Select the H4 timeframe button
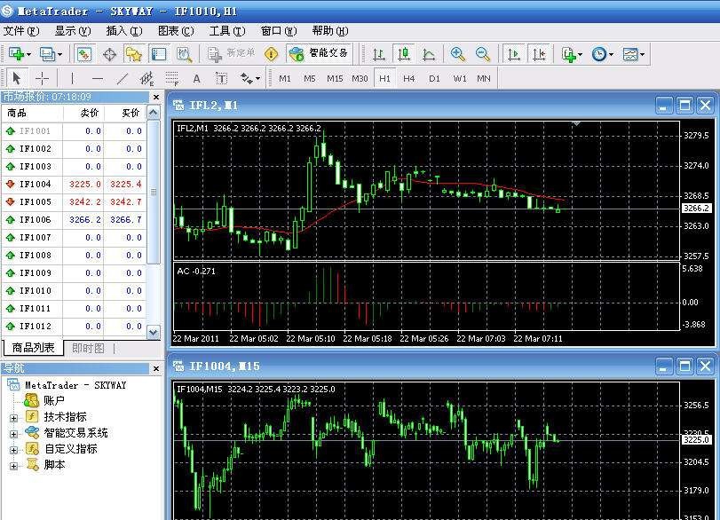720x520 pixels. (408, 78)
